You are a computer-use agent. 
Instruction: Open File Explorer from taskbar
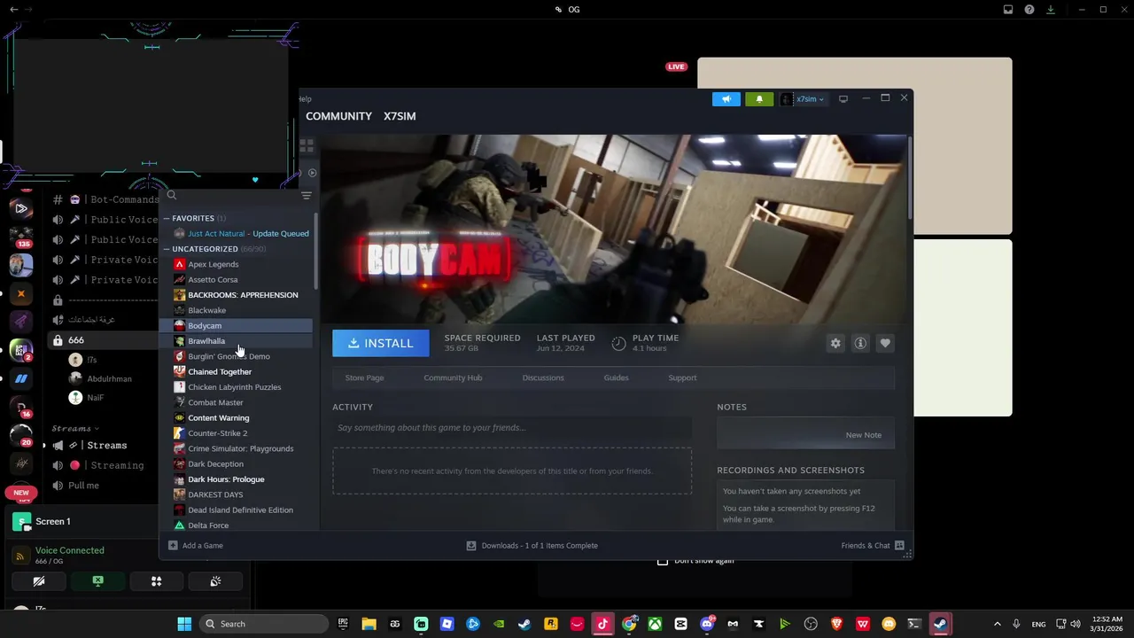click(x=369, y=624)
